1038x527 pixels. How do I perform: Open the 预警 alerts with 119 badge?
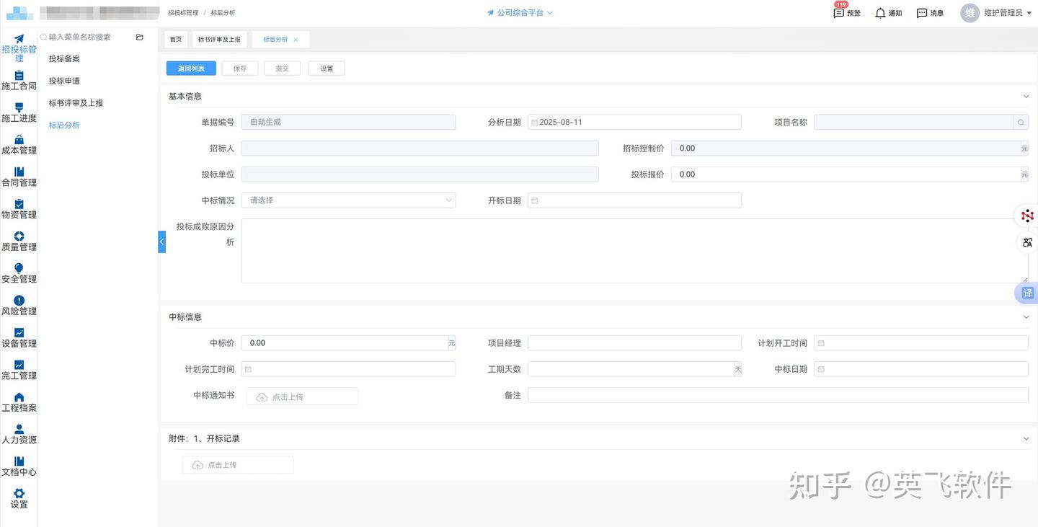click(x=847, y=12)
